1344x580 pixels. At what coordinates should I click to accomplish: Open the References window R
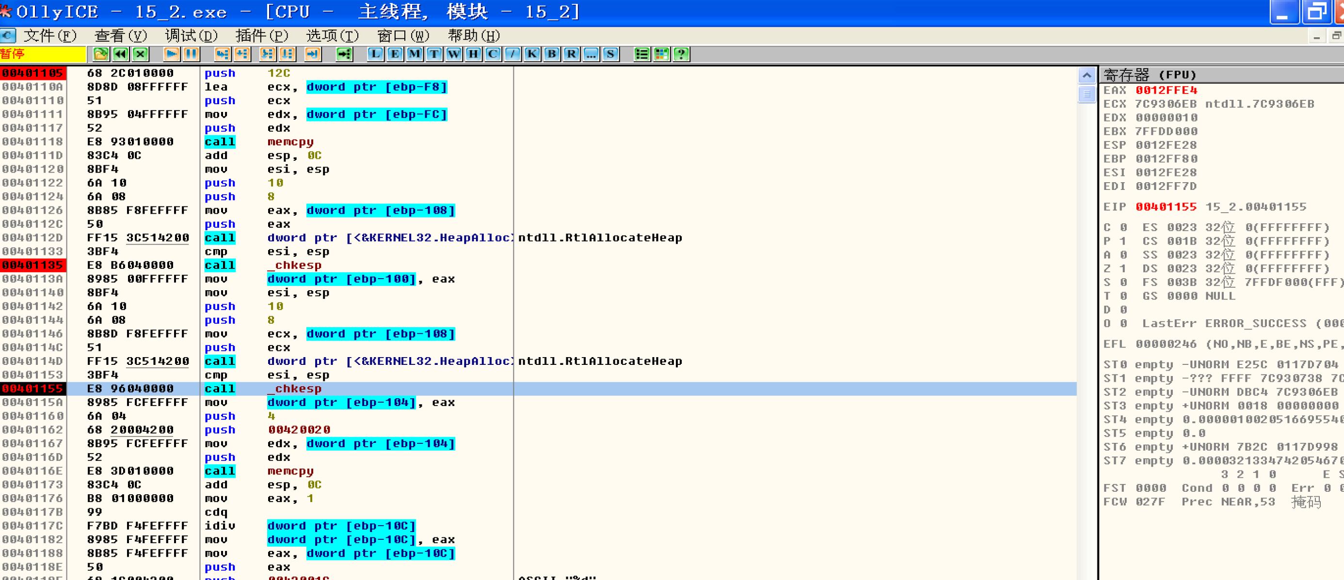point(571,54)
